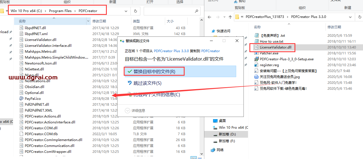Click the LicenseValidator.dll icon in right window
This screenshot has height=159, width=363.
pos(256,47)
